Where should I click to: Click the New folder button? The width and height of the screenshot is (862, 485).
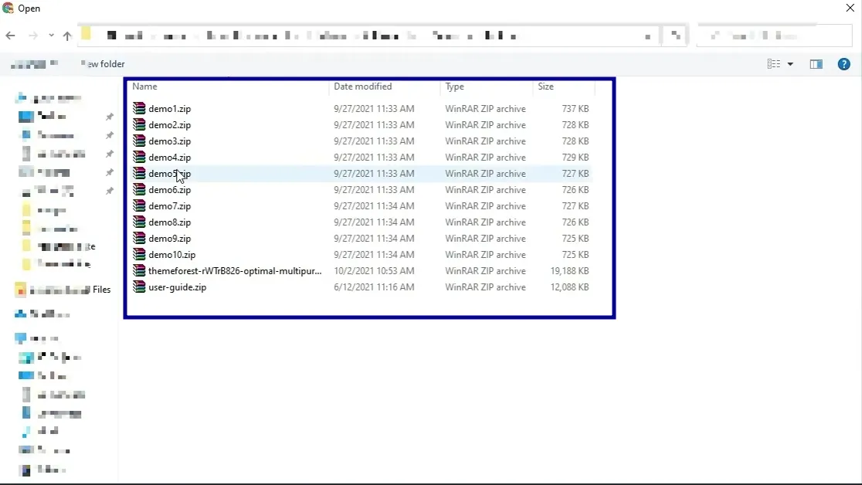pyautogui.click(x=103, y=64)
